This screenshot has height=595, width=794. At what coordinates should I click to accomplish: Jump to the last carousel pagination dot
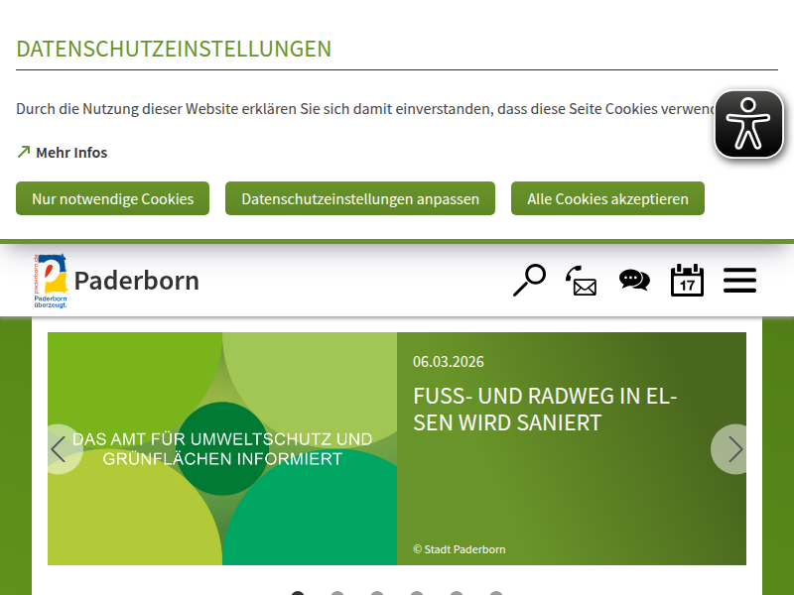tap(496, 593)
